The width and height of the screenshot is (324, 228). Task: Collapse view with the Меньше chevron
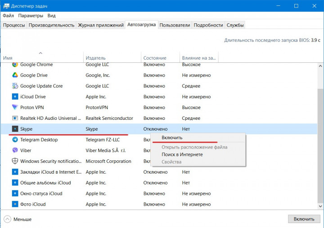coord(8,219)
